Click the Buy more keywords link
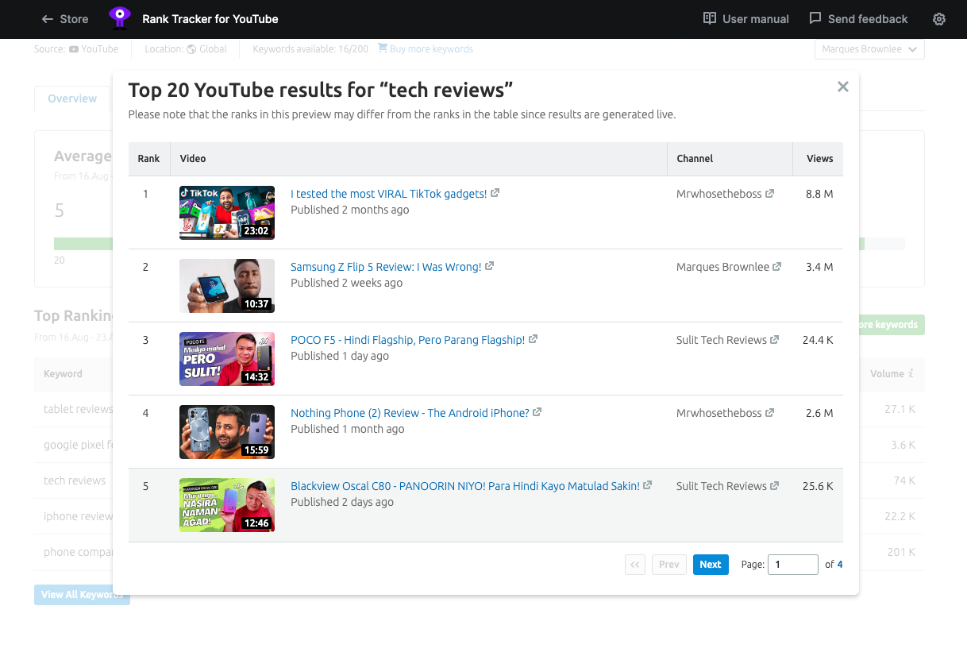The width and height of the screenshot is (967, 656). click(x=430, y=48)
